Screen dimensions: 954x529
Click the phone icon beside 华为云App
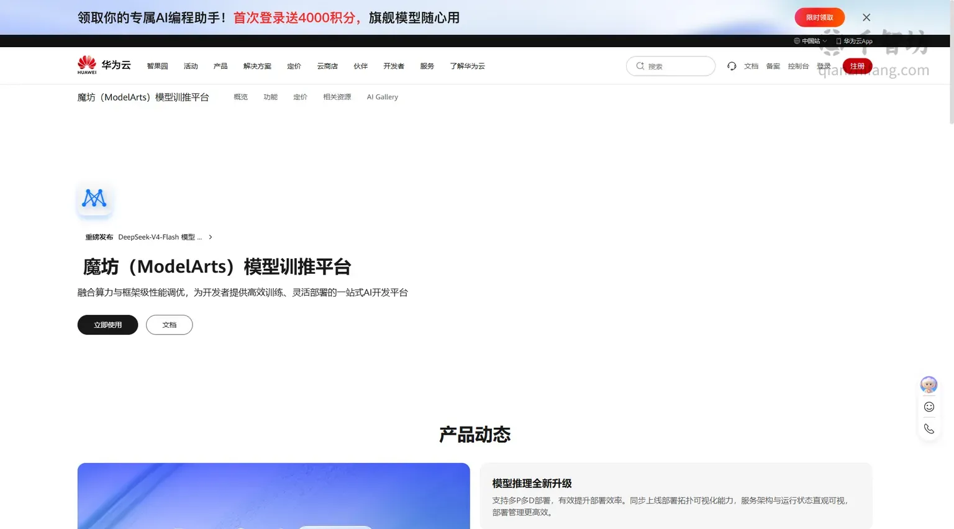click(x=838, y=41)
